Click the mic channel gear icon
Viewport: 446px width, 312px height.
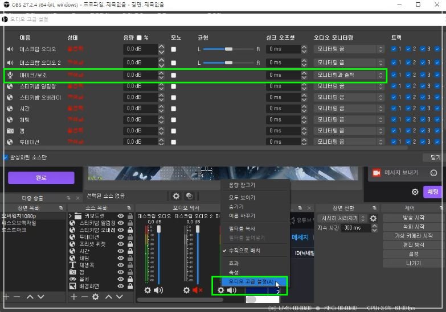[x=221, y=290]
